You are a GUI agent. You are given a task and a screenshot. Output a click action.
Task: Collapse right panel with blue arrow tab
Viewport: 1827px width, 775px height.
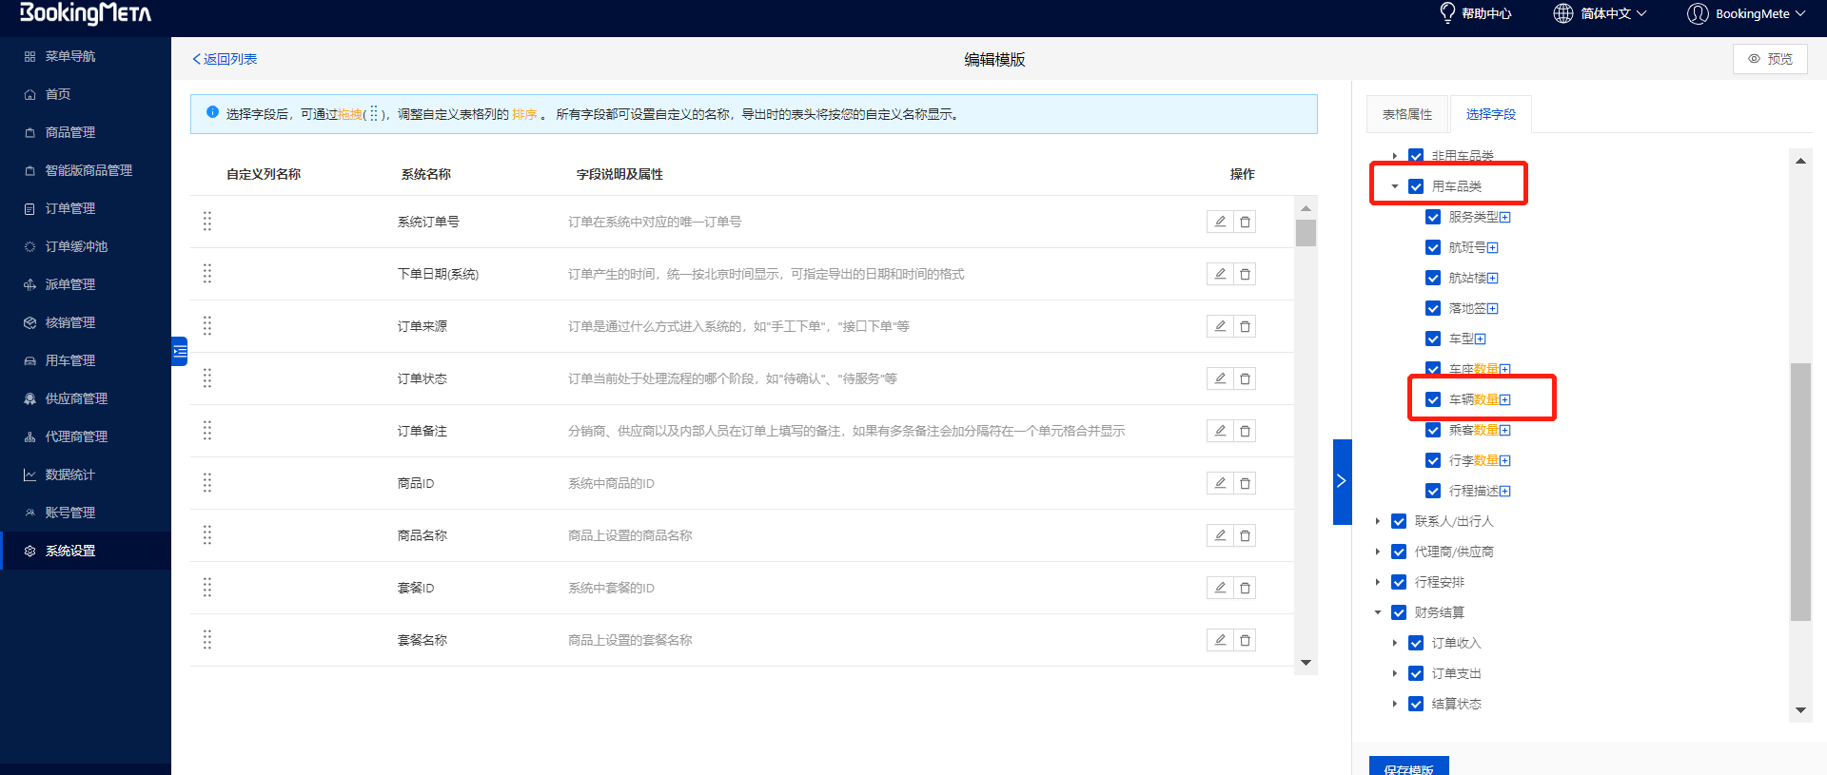pyautogui.click(x=1342, y=481)
